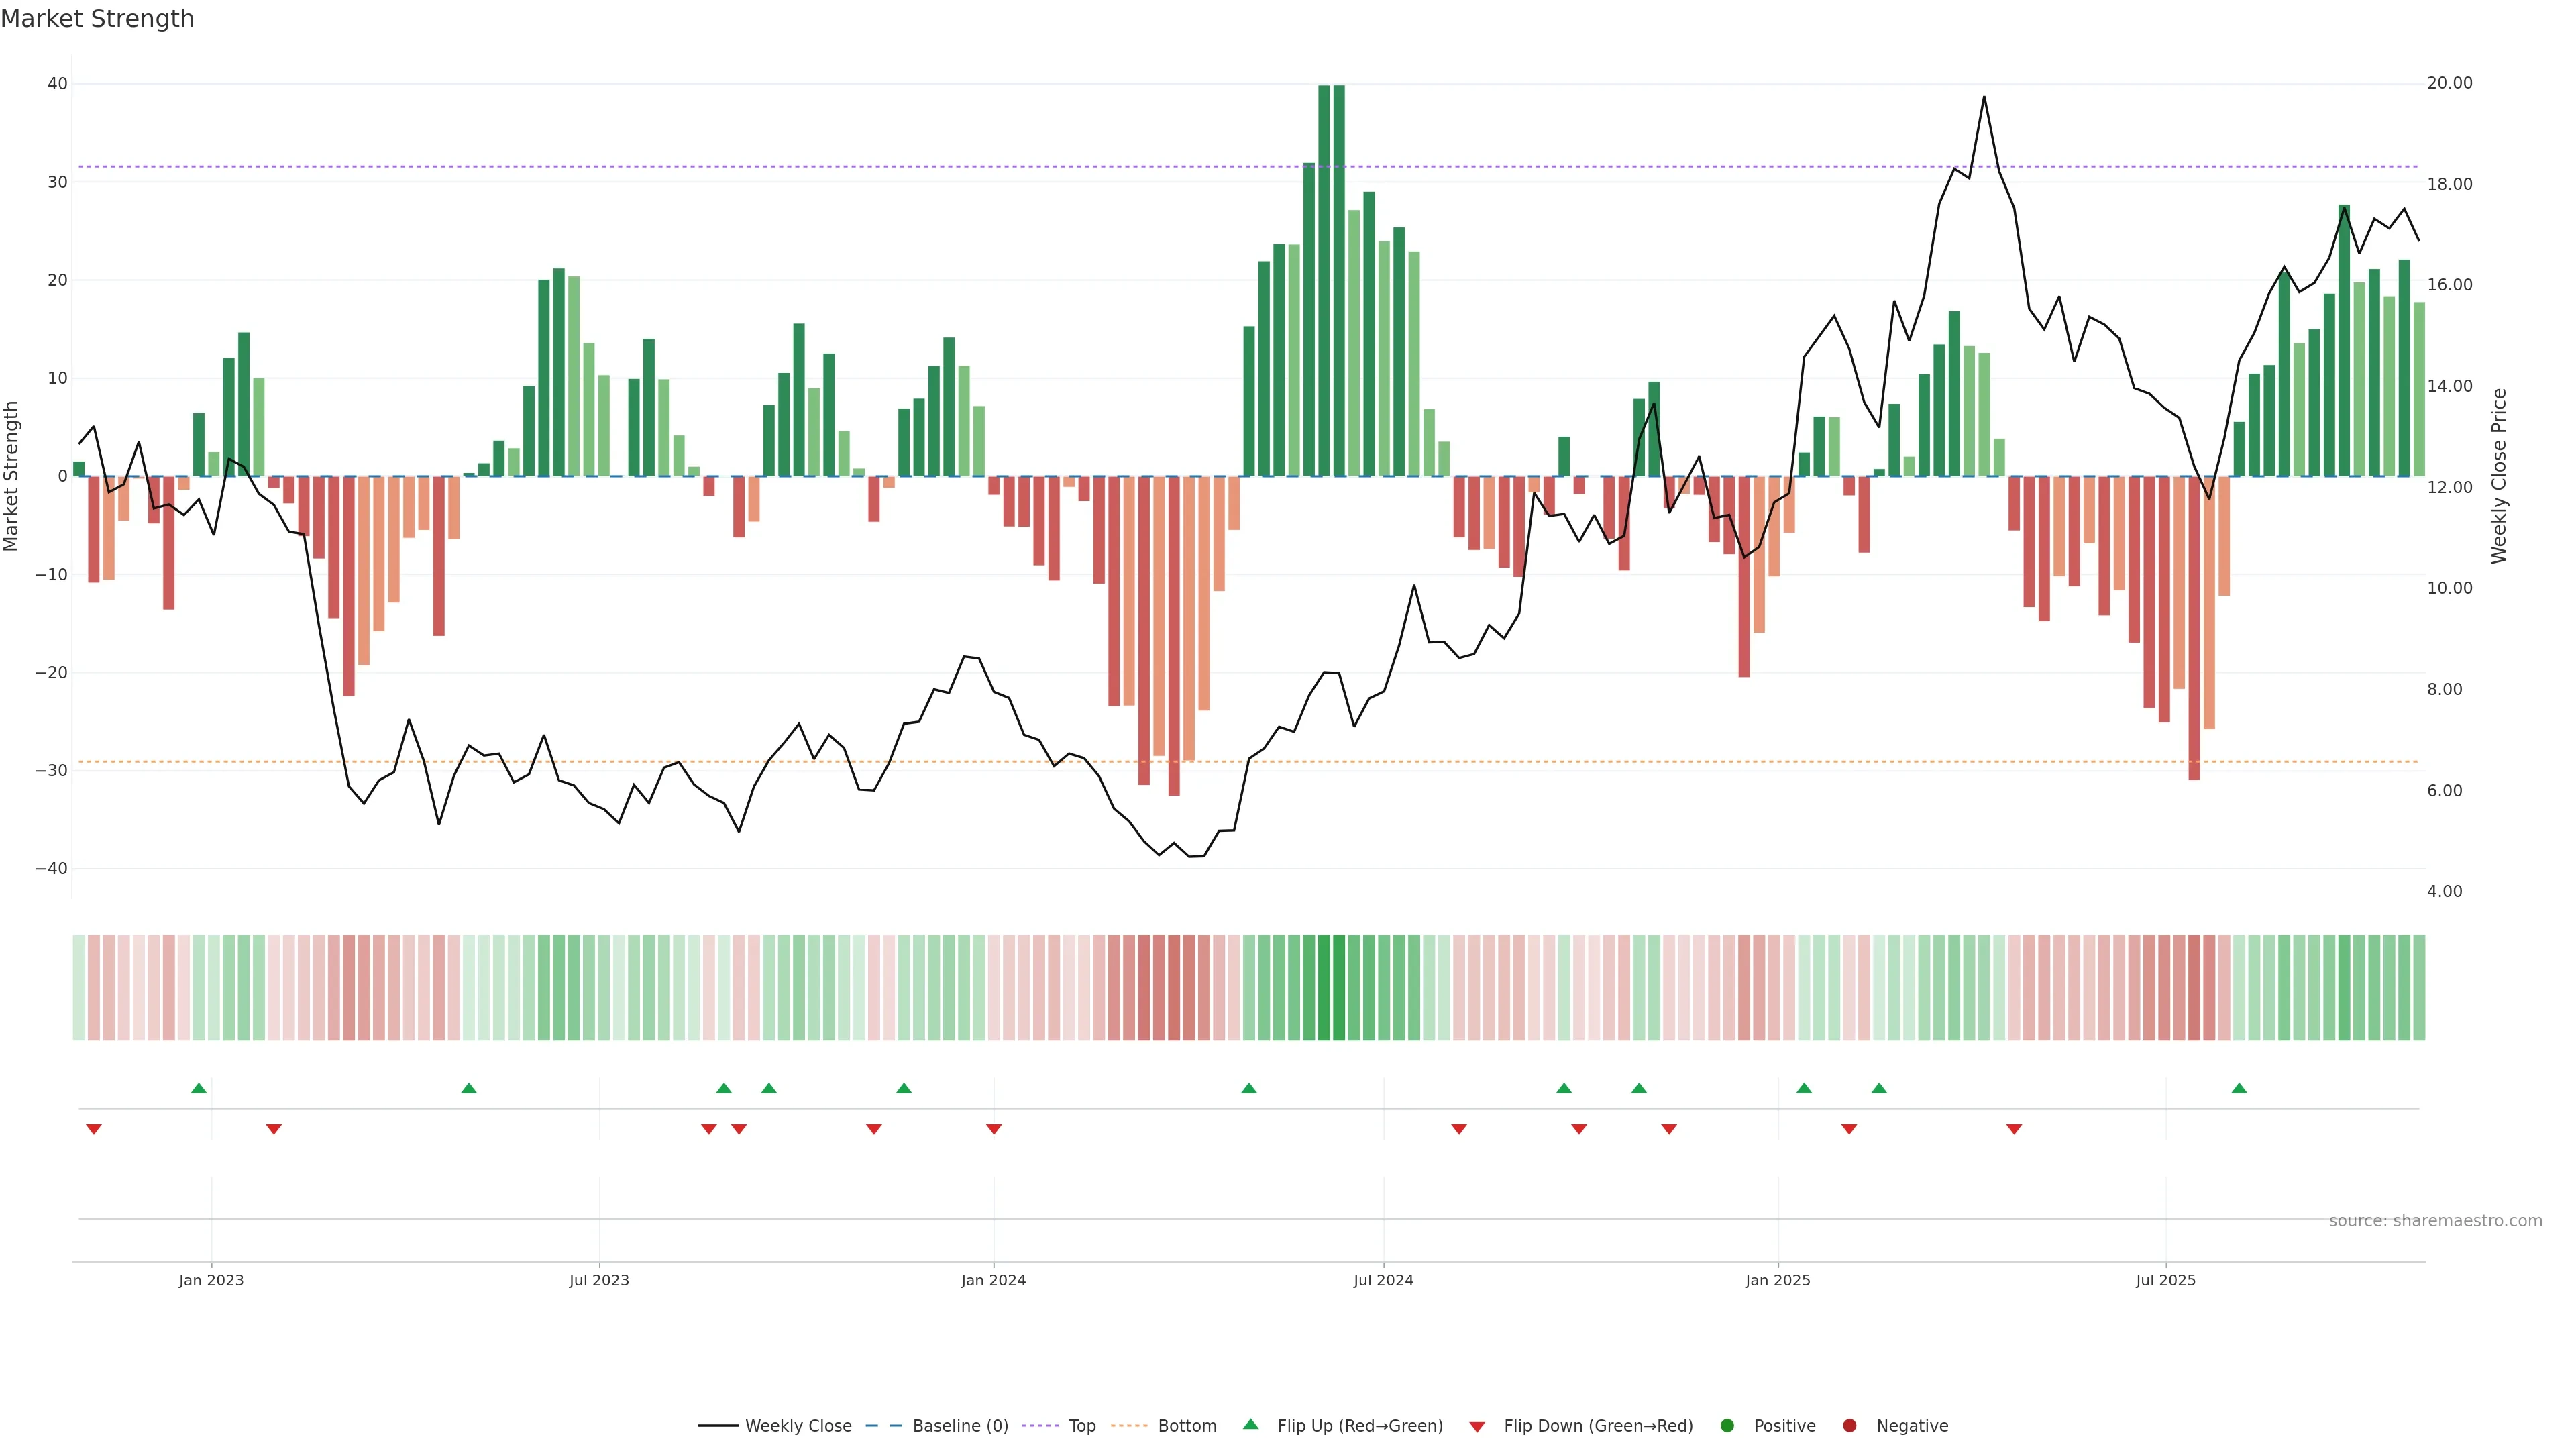2576x1449 pixels.
Task: Click the red flip-down triangle at Jan 2024
Action: 994,1129
